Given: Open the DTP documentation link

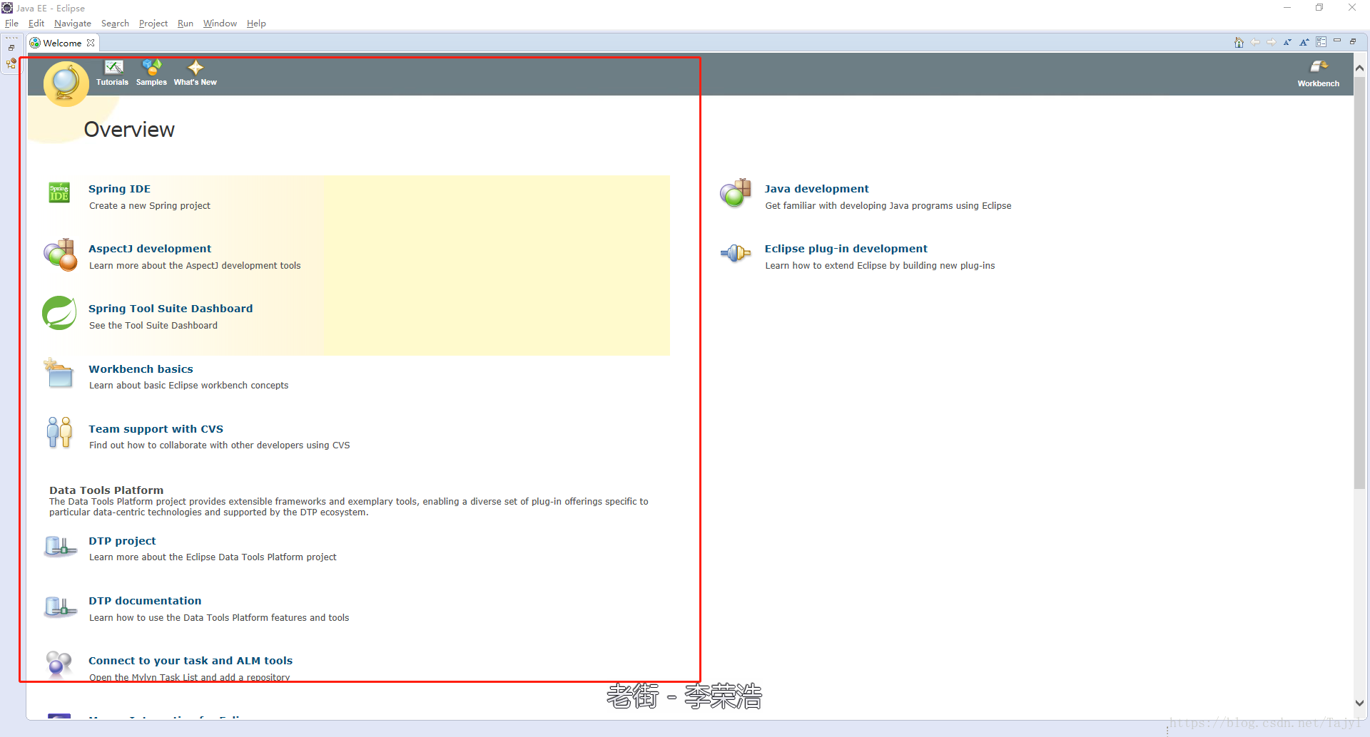Looking at the screenshot, I should (145, 601).
